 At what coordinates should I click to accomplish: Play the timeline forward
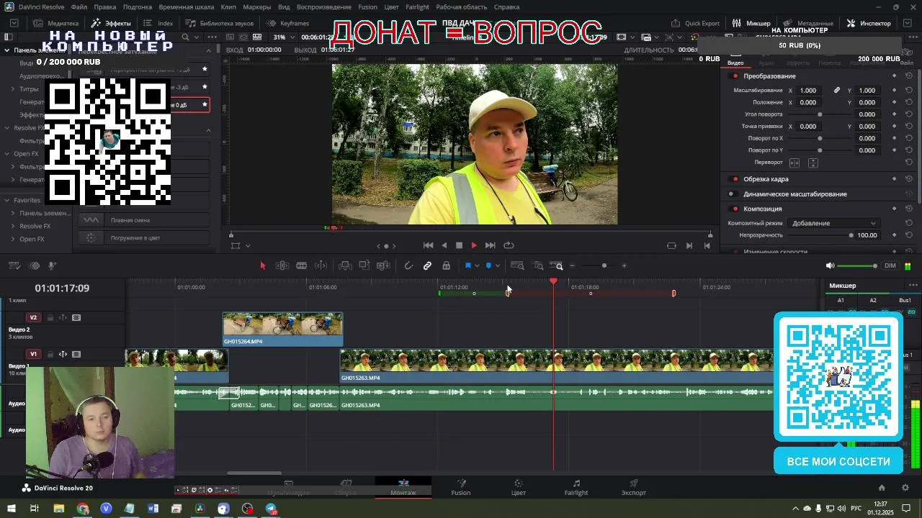coord(474,245)
